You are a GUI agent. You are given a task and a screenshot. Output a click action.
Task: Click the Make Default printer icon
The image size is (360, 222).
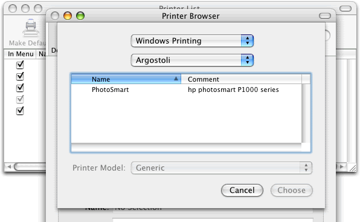click(31, 28)
